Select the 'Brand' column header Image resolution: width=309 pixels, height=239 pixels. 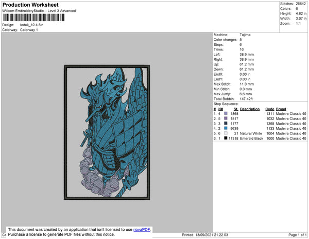pyautogui.click(x=281, y=109)
